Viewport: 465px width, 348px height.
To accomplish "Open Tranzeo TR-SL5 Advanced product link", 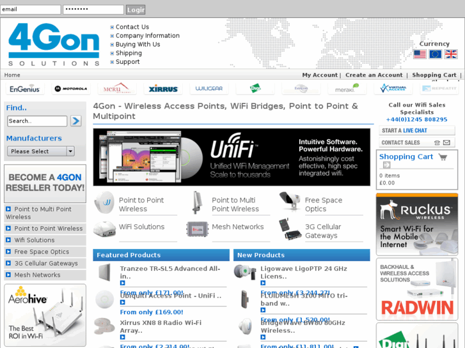I will pyautogui.click(x=170, y=273).
